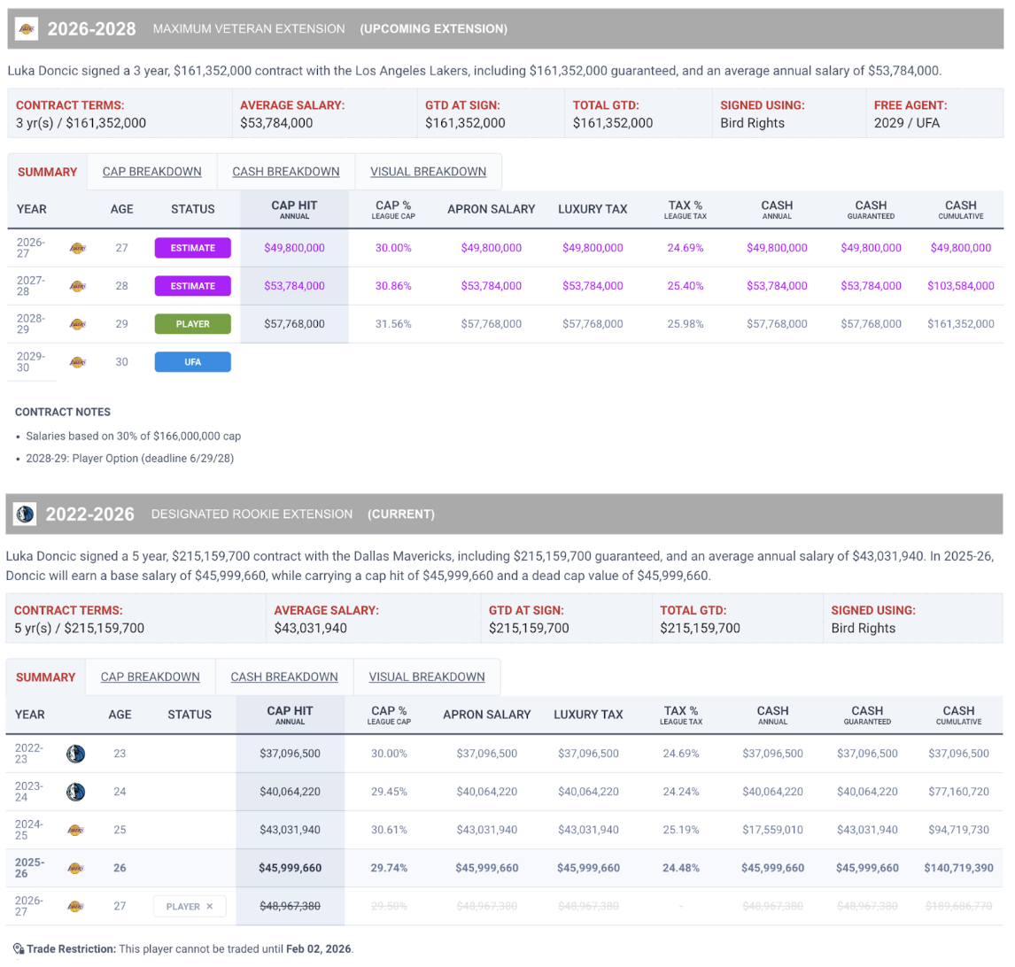Click the lock icon beside Trade Restriction

pyautogui.click(x=18, y=949)
